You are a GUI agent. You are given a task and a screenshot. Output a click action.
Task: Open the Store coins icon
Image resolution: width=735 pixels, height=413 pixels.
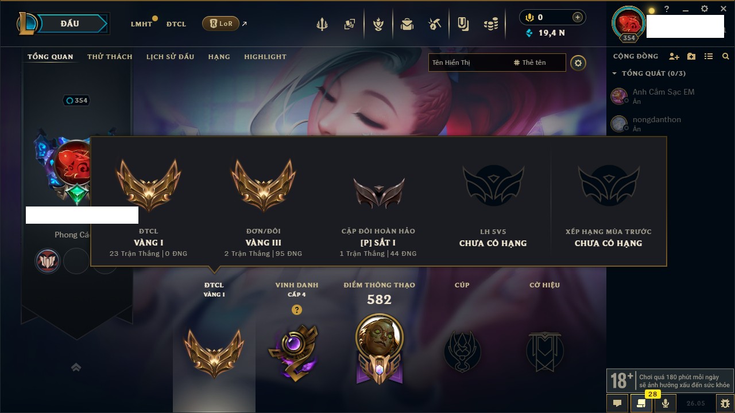pos(490,24)
